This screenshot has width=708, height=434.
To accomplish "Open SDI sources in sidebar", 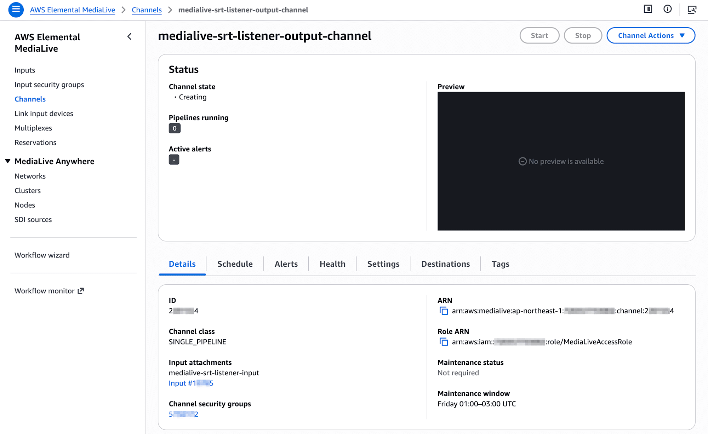I will [x=33, y=220].
